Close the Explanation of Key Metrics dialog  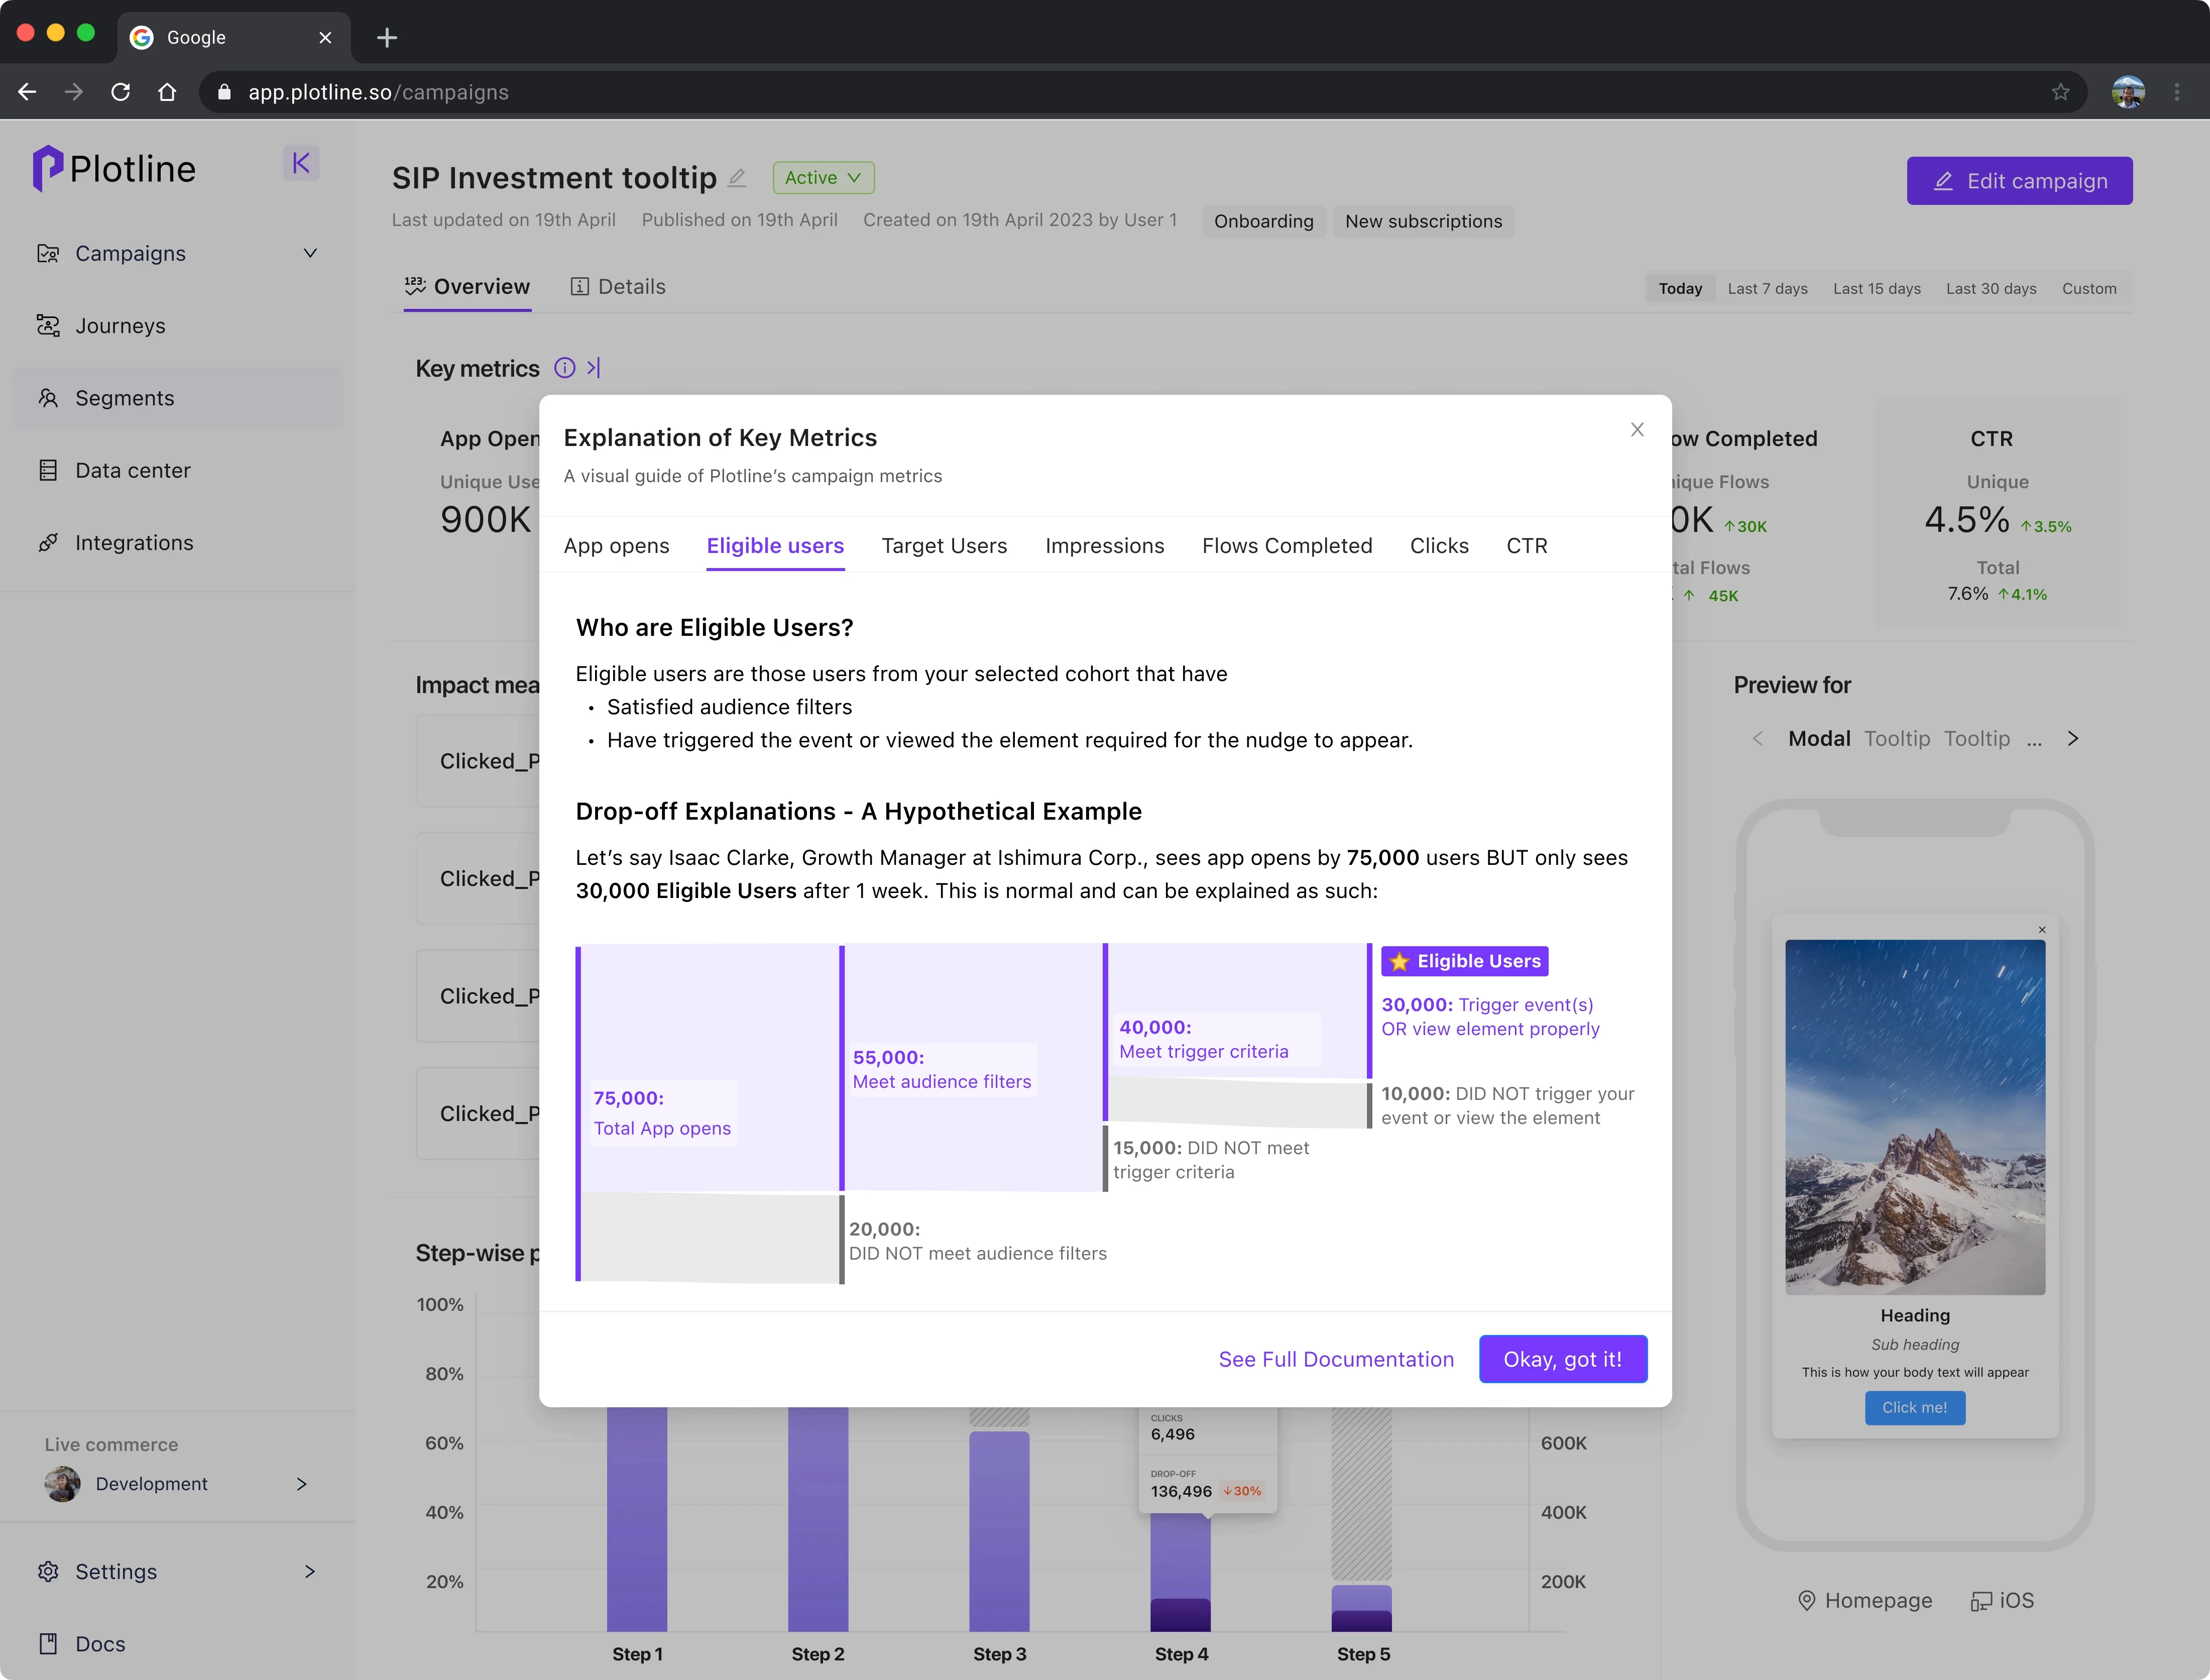pyautogui.click(x=1636, y=430)
